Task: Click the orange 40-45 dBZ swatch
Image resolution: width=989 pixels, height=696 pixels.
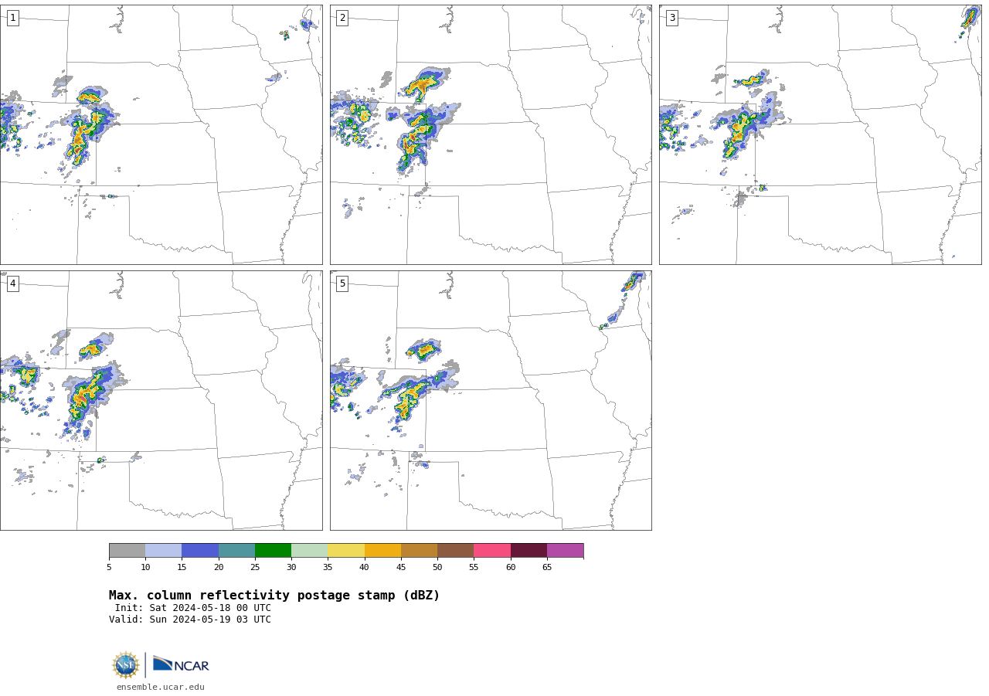Action: point(382,551)
